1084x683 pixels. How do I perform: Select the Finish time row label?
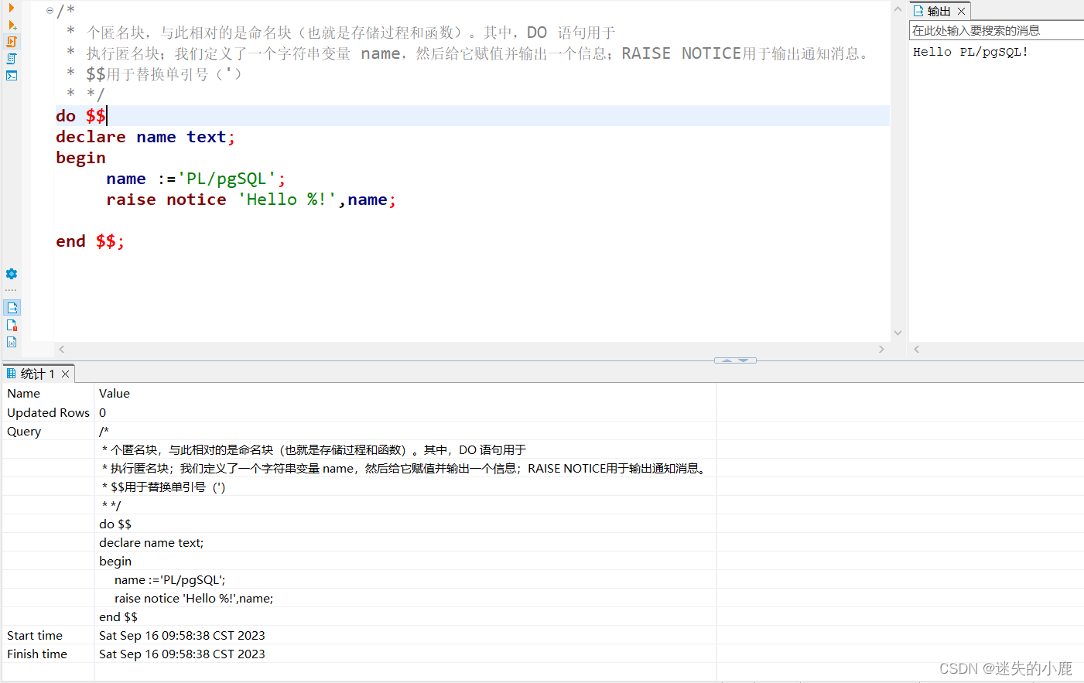37,654
